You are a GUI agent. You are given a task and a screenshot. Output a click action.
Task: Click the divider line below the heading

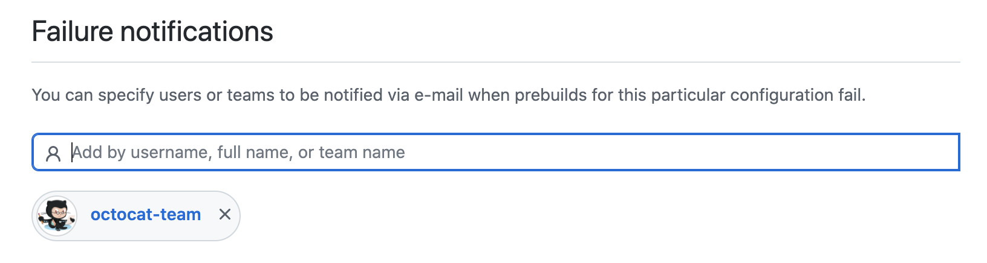(x=496, y=62)
